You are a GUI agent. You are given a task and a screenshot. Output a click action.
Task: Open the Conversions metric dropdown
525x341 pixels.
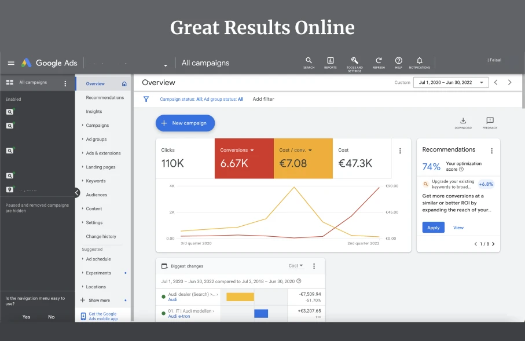[252, 151]
